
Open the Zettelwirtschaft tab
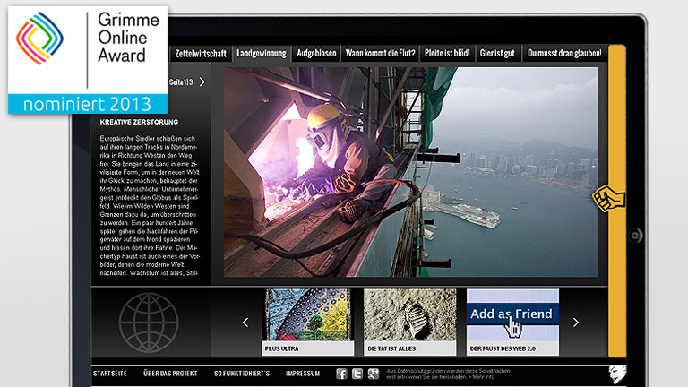click(x=201, y=54)
